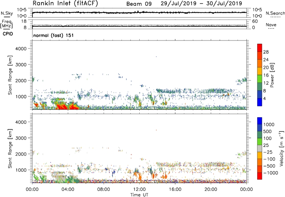Screen dimensions: 285x197
Task: Click the date range 29/Jul/2019 - 30/Jul/2019
Action: coord(201,4)
